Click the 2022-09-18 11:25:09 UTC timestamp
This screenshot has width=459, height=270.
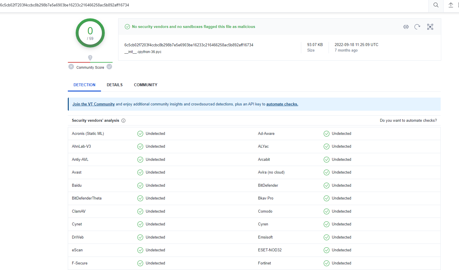click(x=356, y=45)
